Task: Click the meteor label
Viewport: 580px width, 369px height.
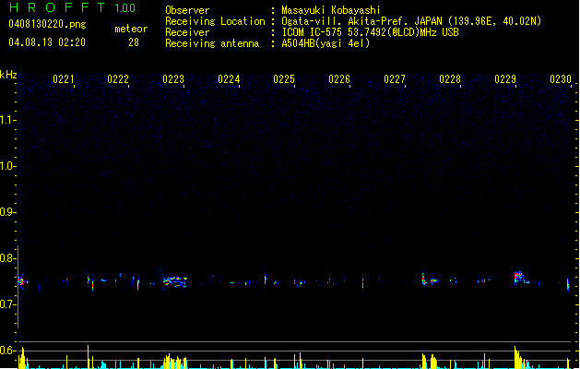Action: [x=131, y=29]
